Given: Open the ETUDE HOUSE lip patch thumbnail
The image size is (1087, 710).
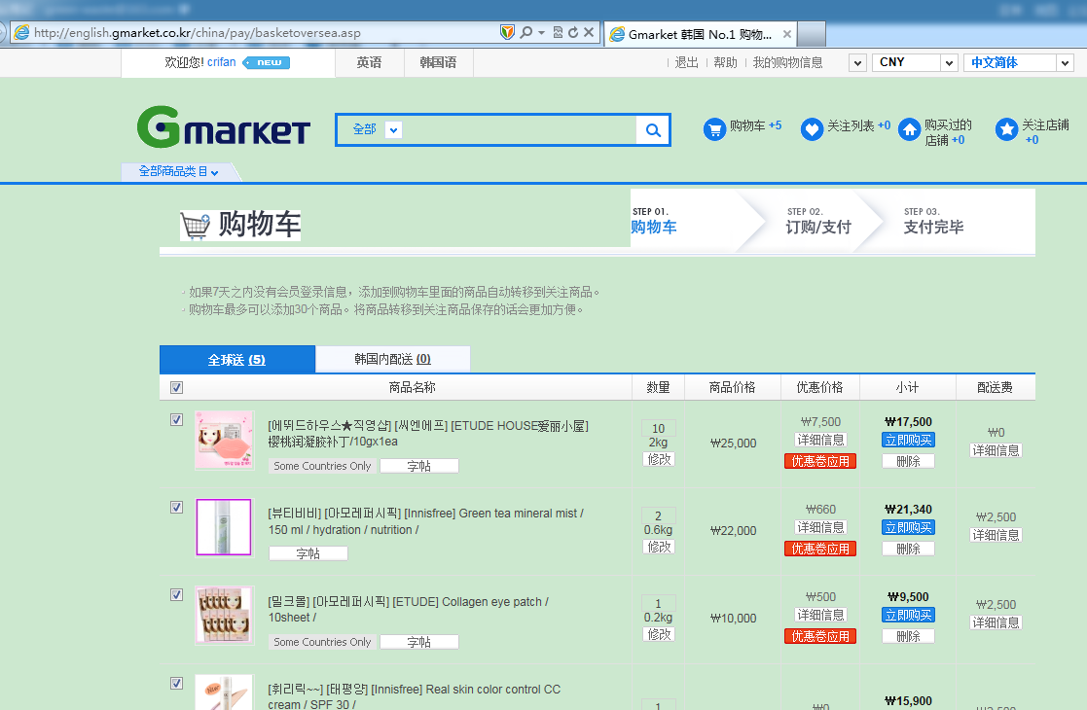Looking at the screenshot, I should (224, 440).
